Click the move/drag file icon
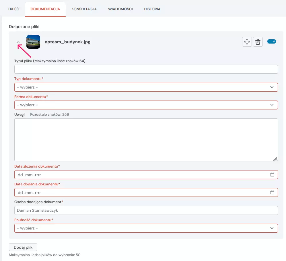This screenshot has width=286, height=261. pyautogui.click(x=247, y=42)
